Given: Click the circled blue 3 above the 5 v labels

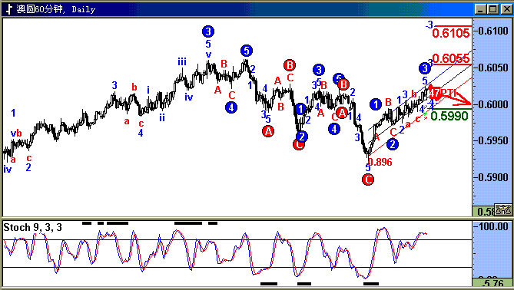Looking at the screenshot, I should point(208,31).
